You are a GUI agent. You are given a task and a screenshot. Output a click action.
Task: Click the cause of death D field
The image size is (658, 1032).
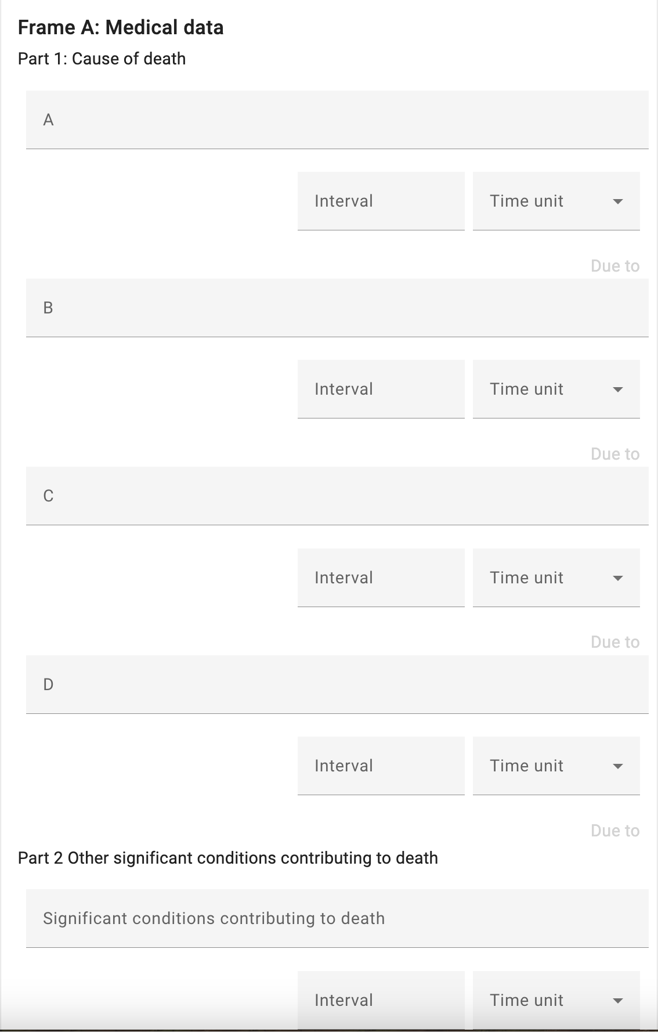[337, 684]
